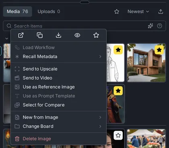Star the woman portrait image

(x=118, y=136)
